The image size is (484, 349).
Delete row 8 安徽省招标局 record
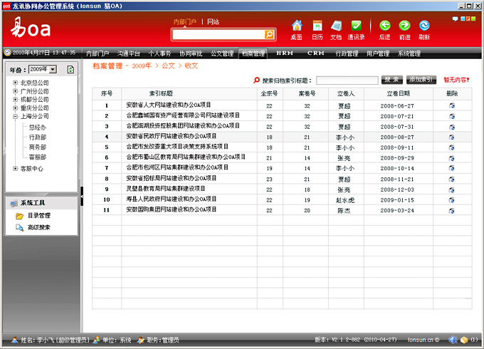pyautogui.click(x=452, y=179)
